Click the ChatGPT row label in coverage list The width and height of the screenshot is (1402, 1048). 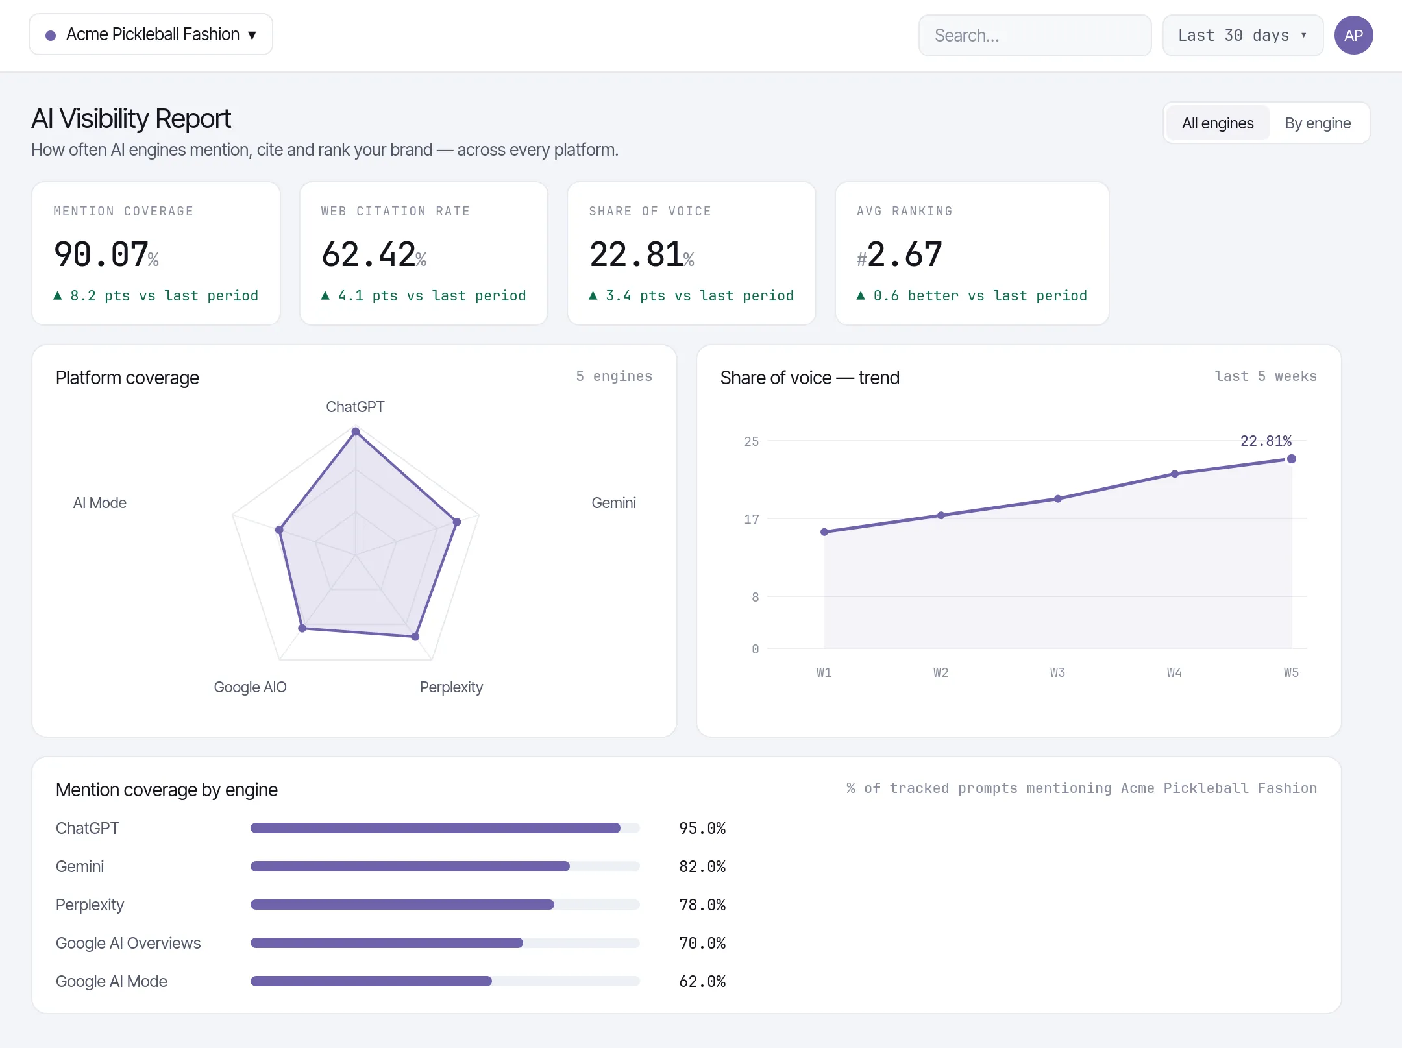(x=88, y=828)
